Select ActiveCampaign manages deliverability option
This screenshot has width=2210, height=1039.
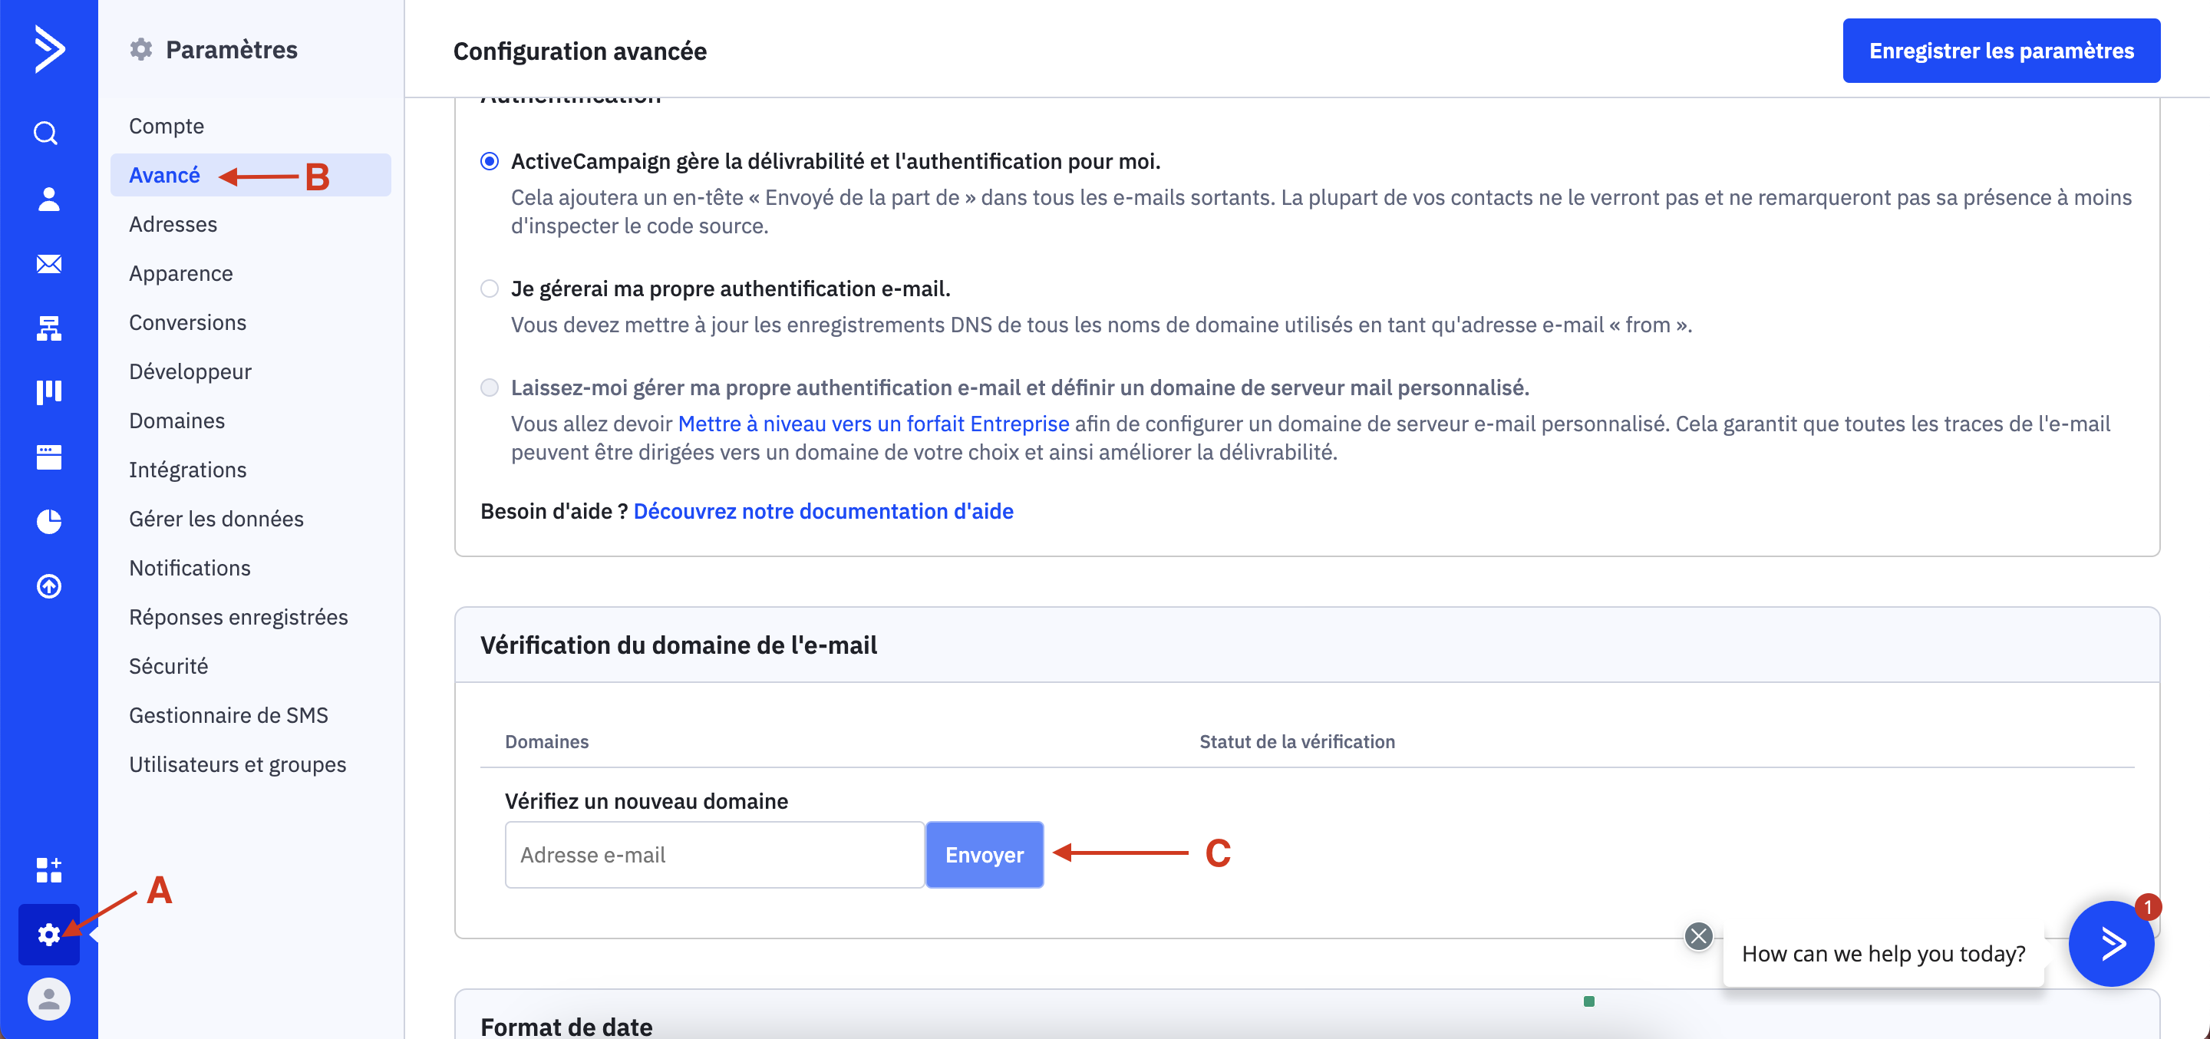(489, 161)
